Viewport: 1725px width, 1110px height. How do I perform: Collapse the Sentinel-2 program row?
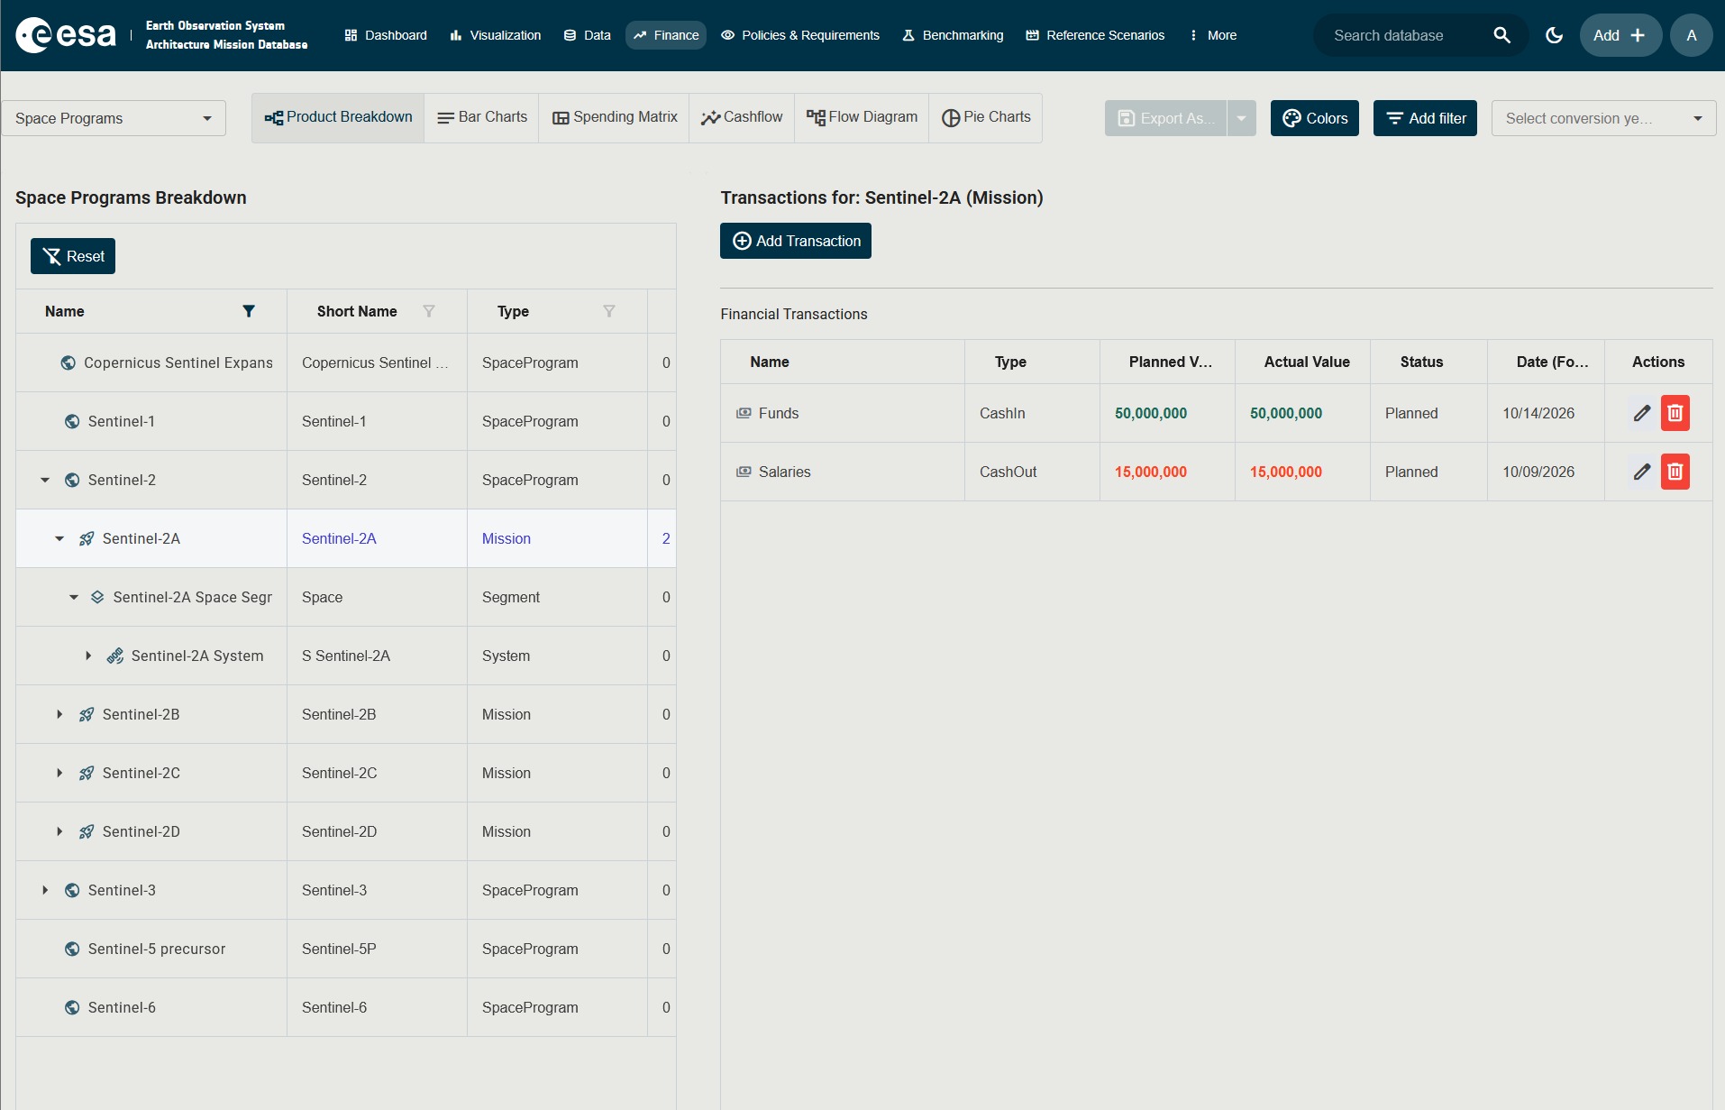(45, 480)
